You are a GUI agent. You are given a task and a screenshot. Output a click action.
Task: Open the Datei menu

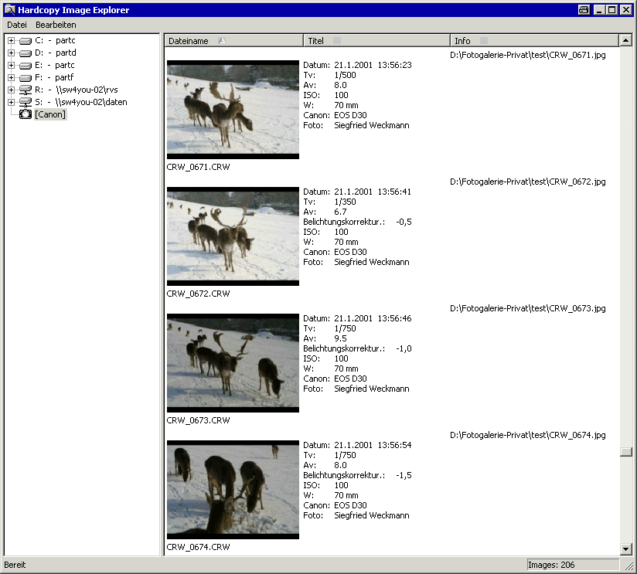click(x=16, y=25)
